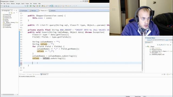Select the conn field in Outline
This screenshot has width=173, height=97.
(155, 48)
